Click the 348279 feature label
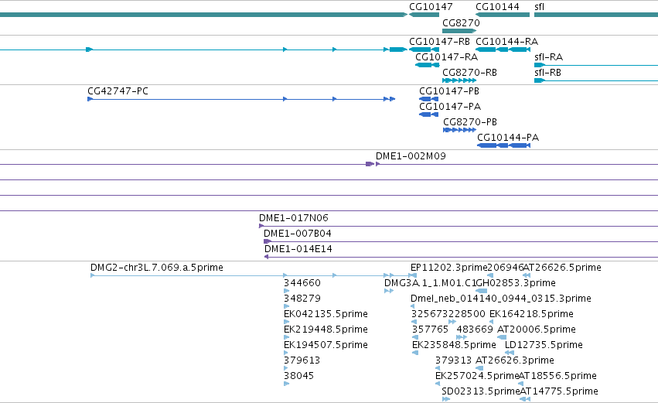 [x=302, y=299]
